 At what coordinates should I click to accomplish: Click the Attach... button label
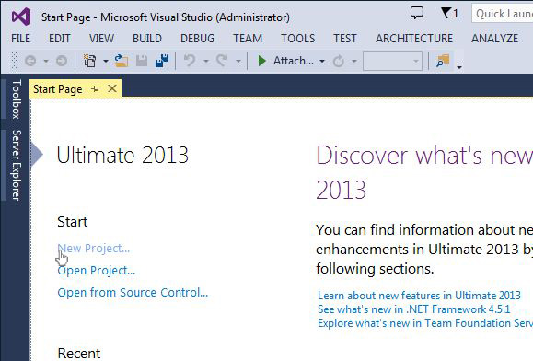pos(294,61)
